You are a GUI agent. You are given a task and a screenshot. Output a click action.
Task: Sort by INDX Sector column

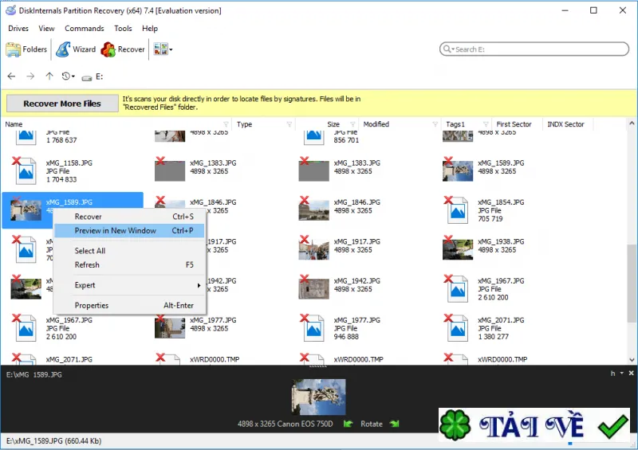tap(565, 124)
